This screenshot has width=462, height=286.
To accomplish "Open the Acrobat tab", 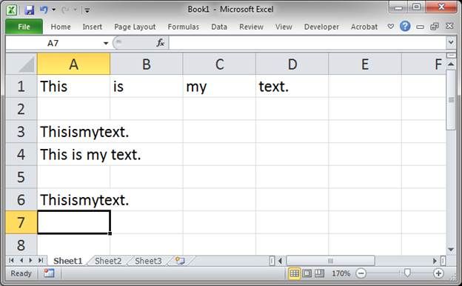I will (x=364, y=27).
